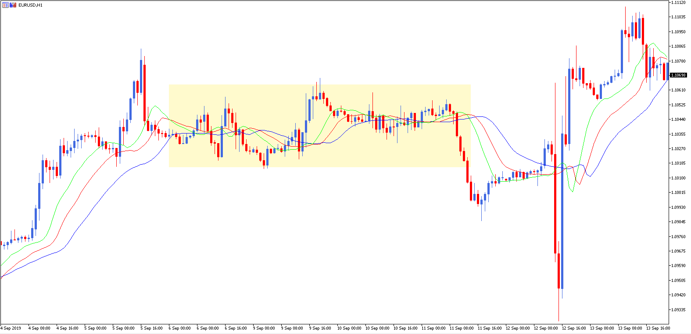The height and width of the screenshot is (334, 691).
Task: Click the 1.10015 price axis label
Action: point(678,192)
